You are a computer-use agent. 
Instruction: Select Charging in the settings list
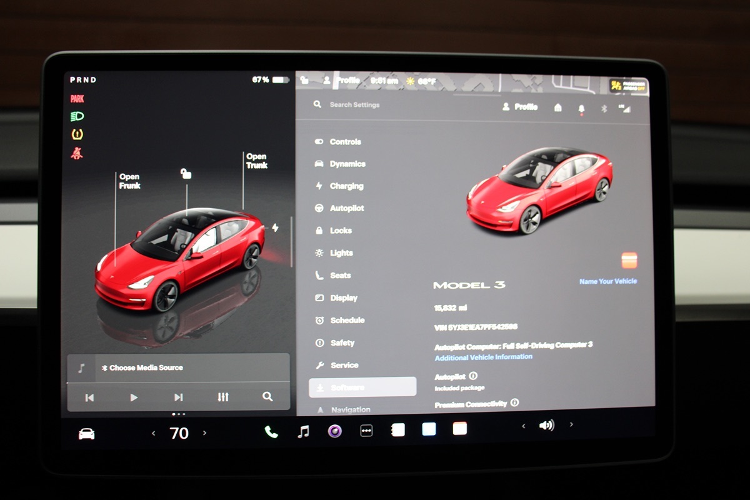pos(346,186)
